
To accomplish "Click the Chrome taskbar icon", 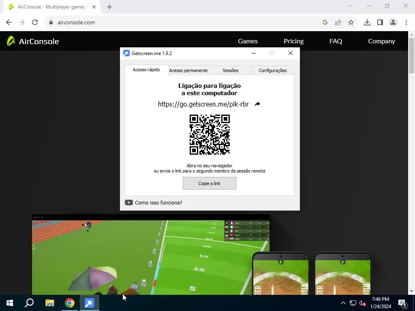I will point(70,303).
